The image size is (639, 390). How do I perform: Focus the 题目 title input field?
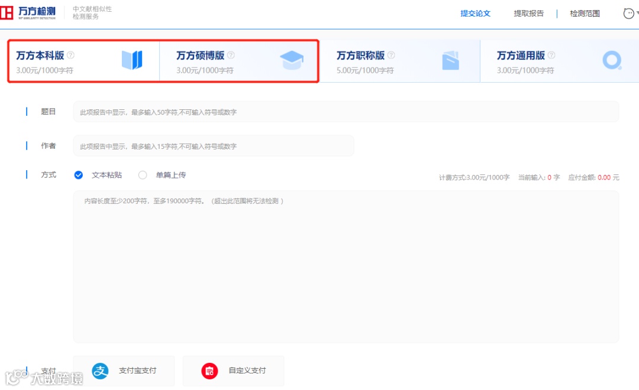pos(346,112)
